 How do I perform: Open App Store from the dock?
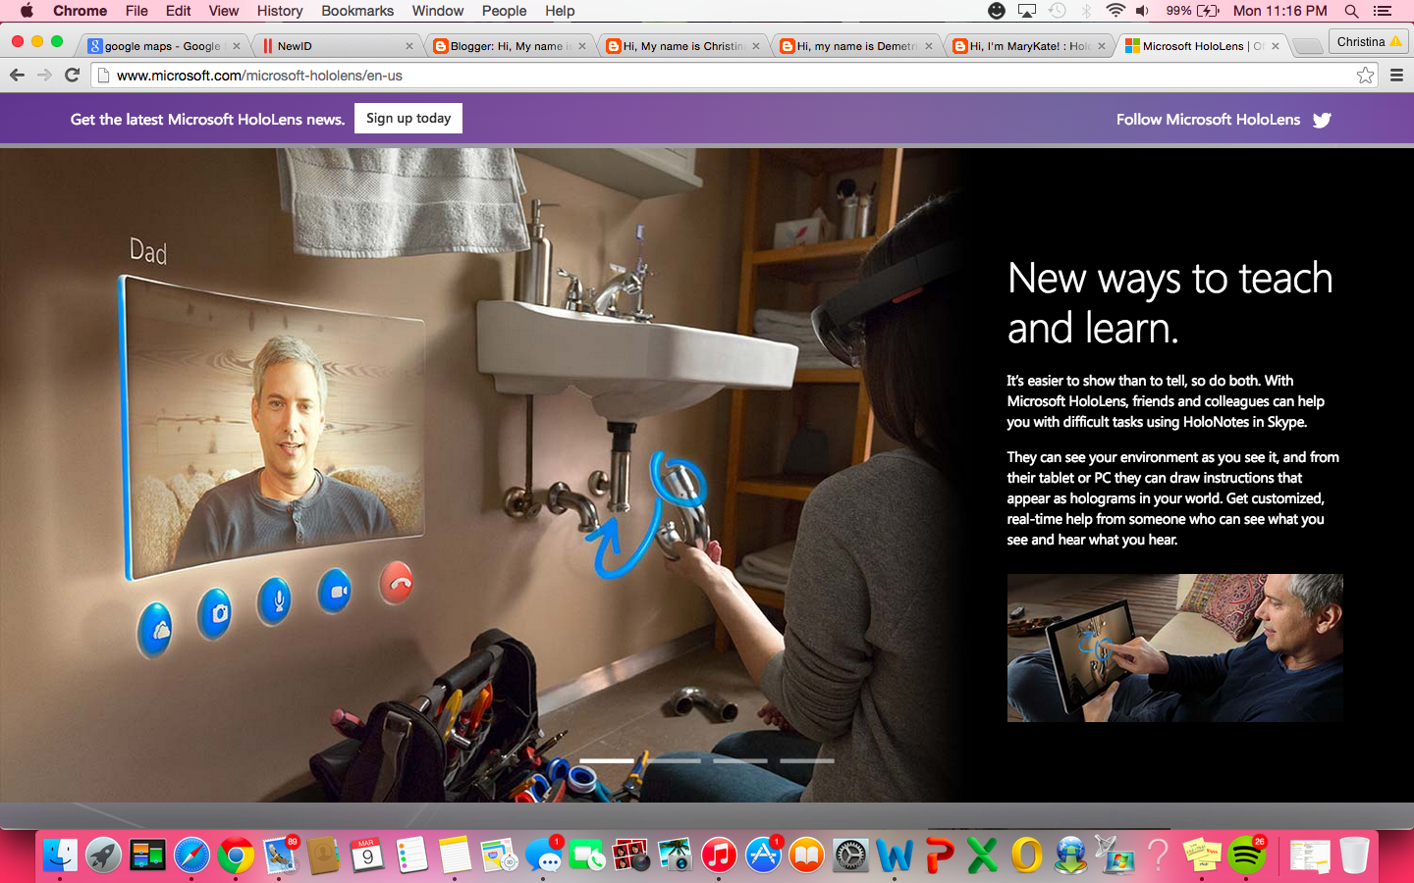tap(763, 856)
